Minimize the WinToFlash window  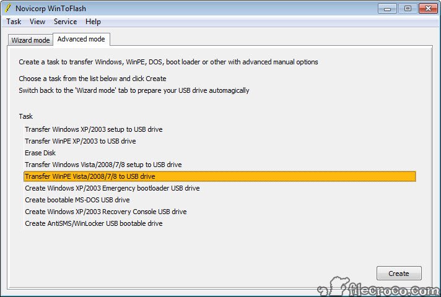pyautogui.click(x=387, y=9)
